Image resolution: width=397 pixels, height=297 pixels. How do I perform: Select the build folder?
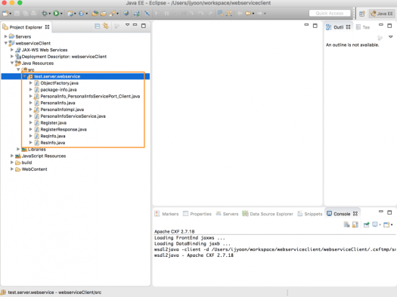(x=26, y=162)
